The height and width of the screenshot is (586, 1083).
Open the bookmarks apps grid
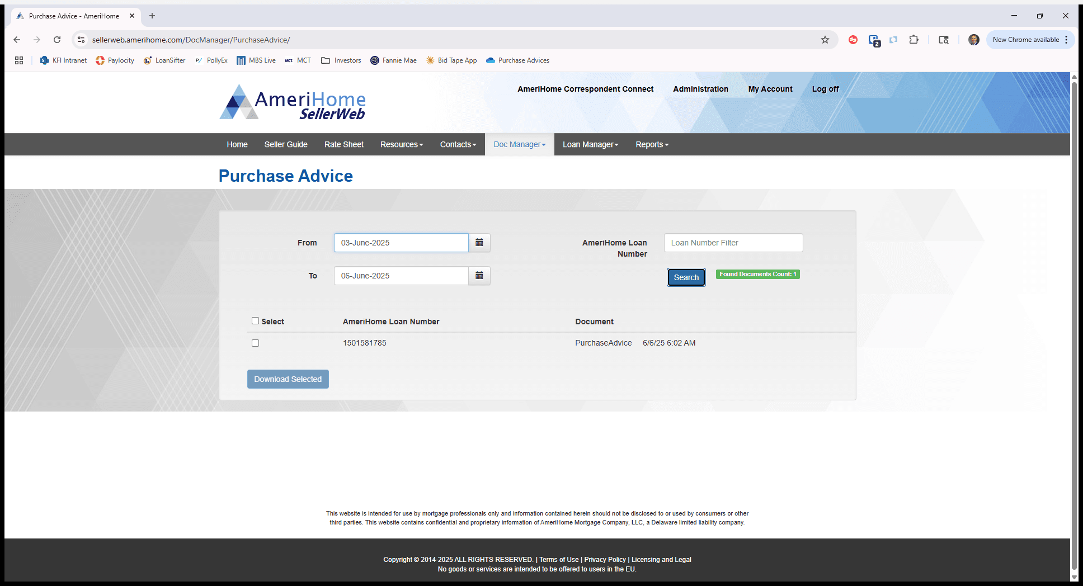pos(19,60)
